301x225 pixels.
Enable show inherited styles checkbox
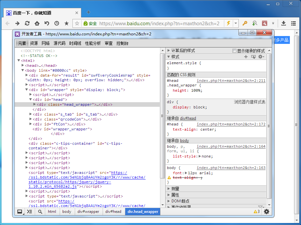(x=234, y=51)
